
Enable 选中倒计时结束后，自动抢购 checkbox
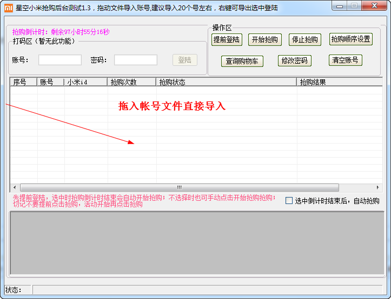pyautogui.click(x=289, y=201)
